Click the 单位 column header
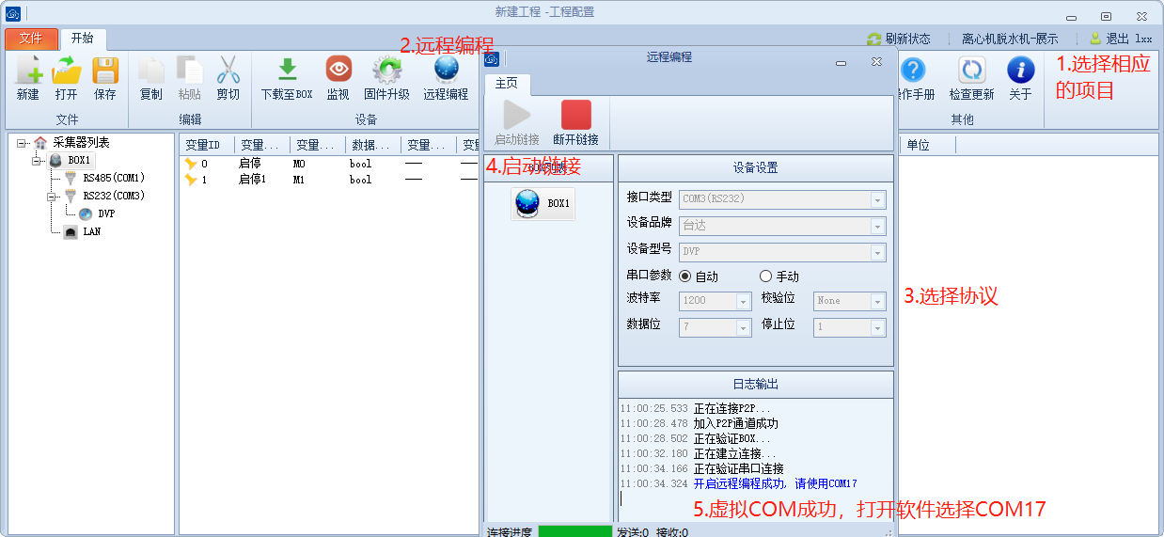The image size is (1164, 537). pyautogui.click(x=928, y=145)
